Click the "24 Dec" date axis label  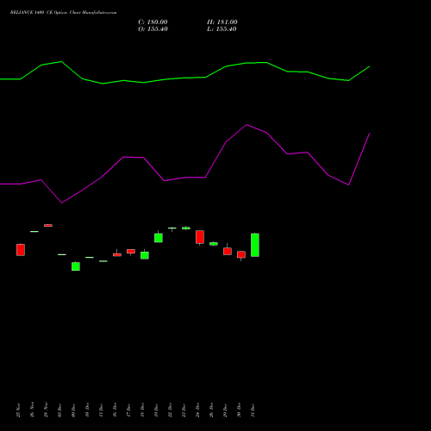(197, 410)
